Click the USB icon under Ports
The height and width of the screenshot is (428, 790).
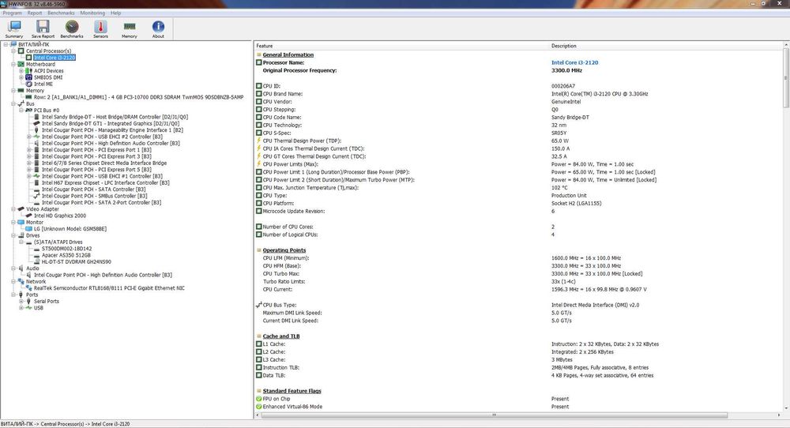click(28, 308)
